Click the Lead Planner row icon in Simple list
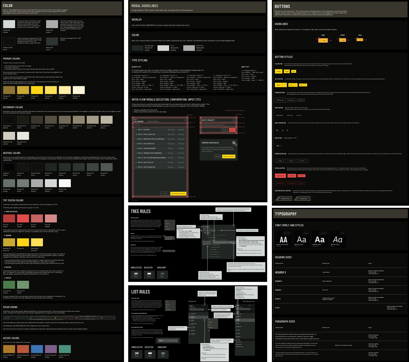 [190, 314]
